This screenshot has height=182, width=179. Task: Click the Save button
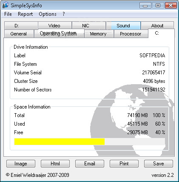tap(159, 164)
